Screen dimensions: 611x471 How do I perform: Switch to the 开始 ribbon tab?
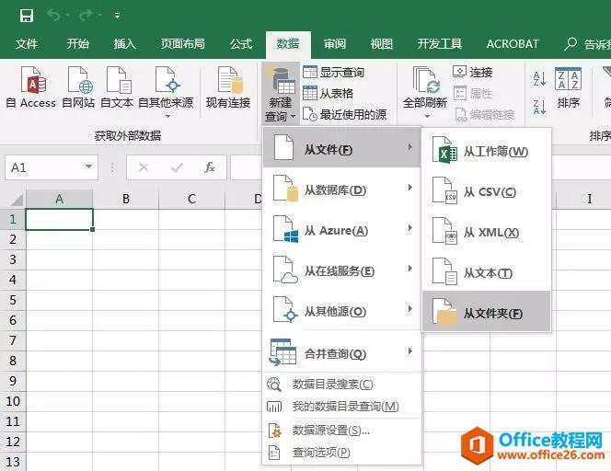tap(77, 43)
